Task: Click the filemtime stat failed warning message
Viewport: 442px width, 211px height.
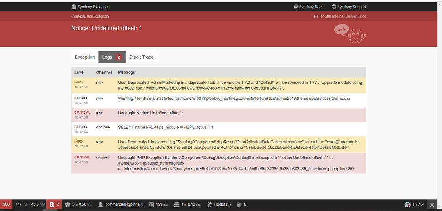Action: (x=234, y=98)
